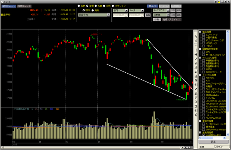Collapse the モメンタム指標 tree group
This screenshot has width=231, height=150.
pyautogui.click(x=200, y=75)
